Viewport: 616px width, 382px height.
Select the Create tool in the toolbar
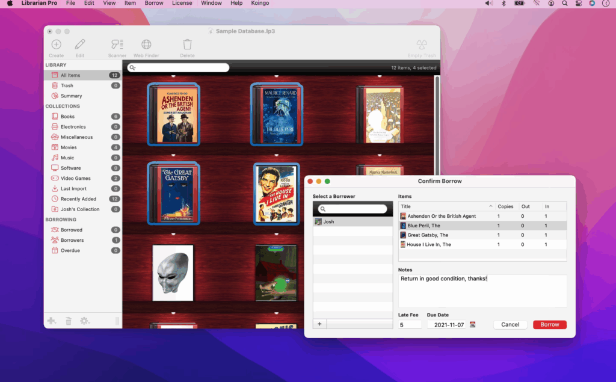(56, 45)
